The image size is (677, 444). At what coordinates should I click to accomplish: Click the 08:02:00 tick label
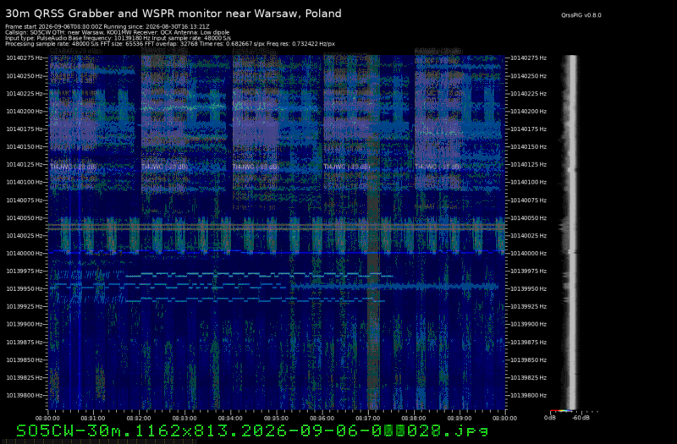(x=139, y=418)
